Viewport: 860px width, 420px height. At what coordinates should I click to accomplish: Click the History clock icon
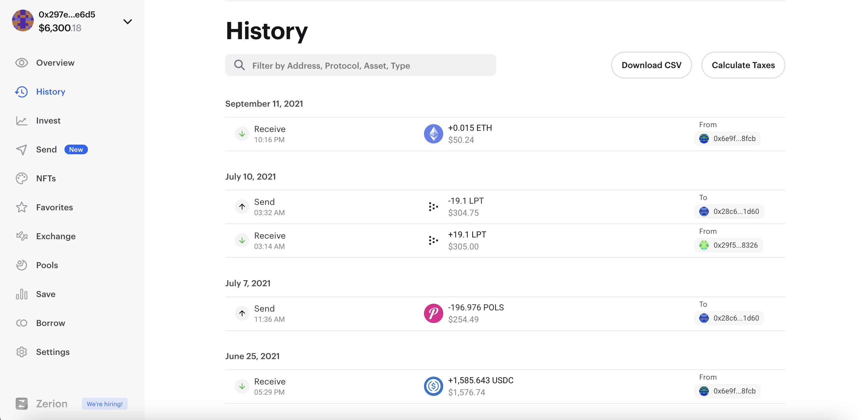pyautogui.click(x=21, y=92)
